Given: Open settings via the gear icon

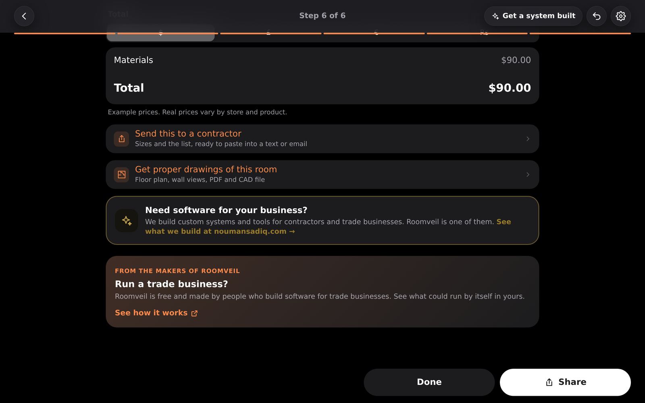Looking at the screenshot, I should [x=621, y=16].
